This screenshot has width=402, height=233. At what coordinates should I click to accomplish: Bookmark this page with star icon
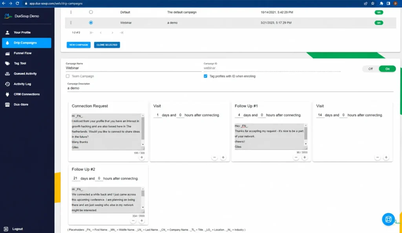click(x=373, y=3)
